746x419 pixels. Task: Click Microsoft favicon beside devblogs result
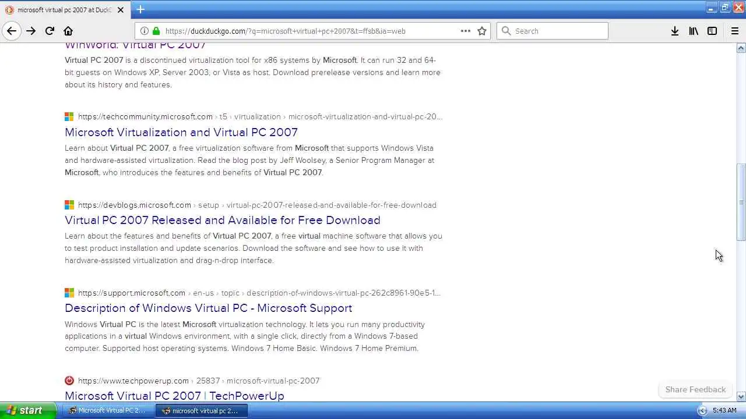[69, 205]
